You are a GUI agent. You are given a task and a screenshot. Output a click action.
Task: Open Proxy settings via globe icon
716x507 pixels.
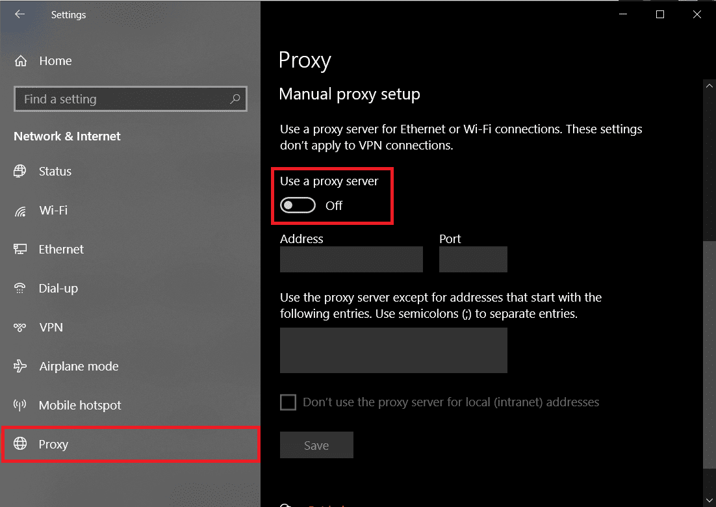[21, 444]
